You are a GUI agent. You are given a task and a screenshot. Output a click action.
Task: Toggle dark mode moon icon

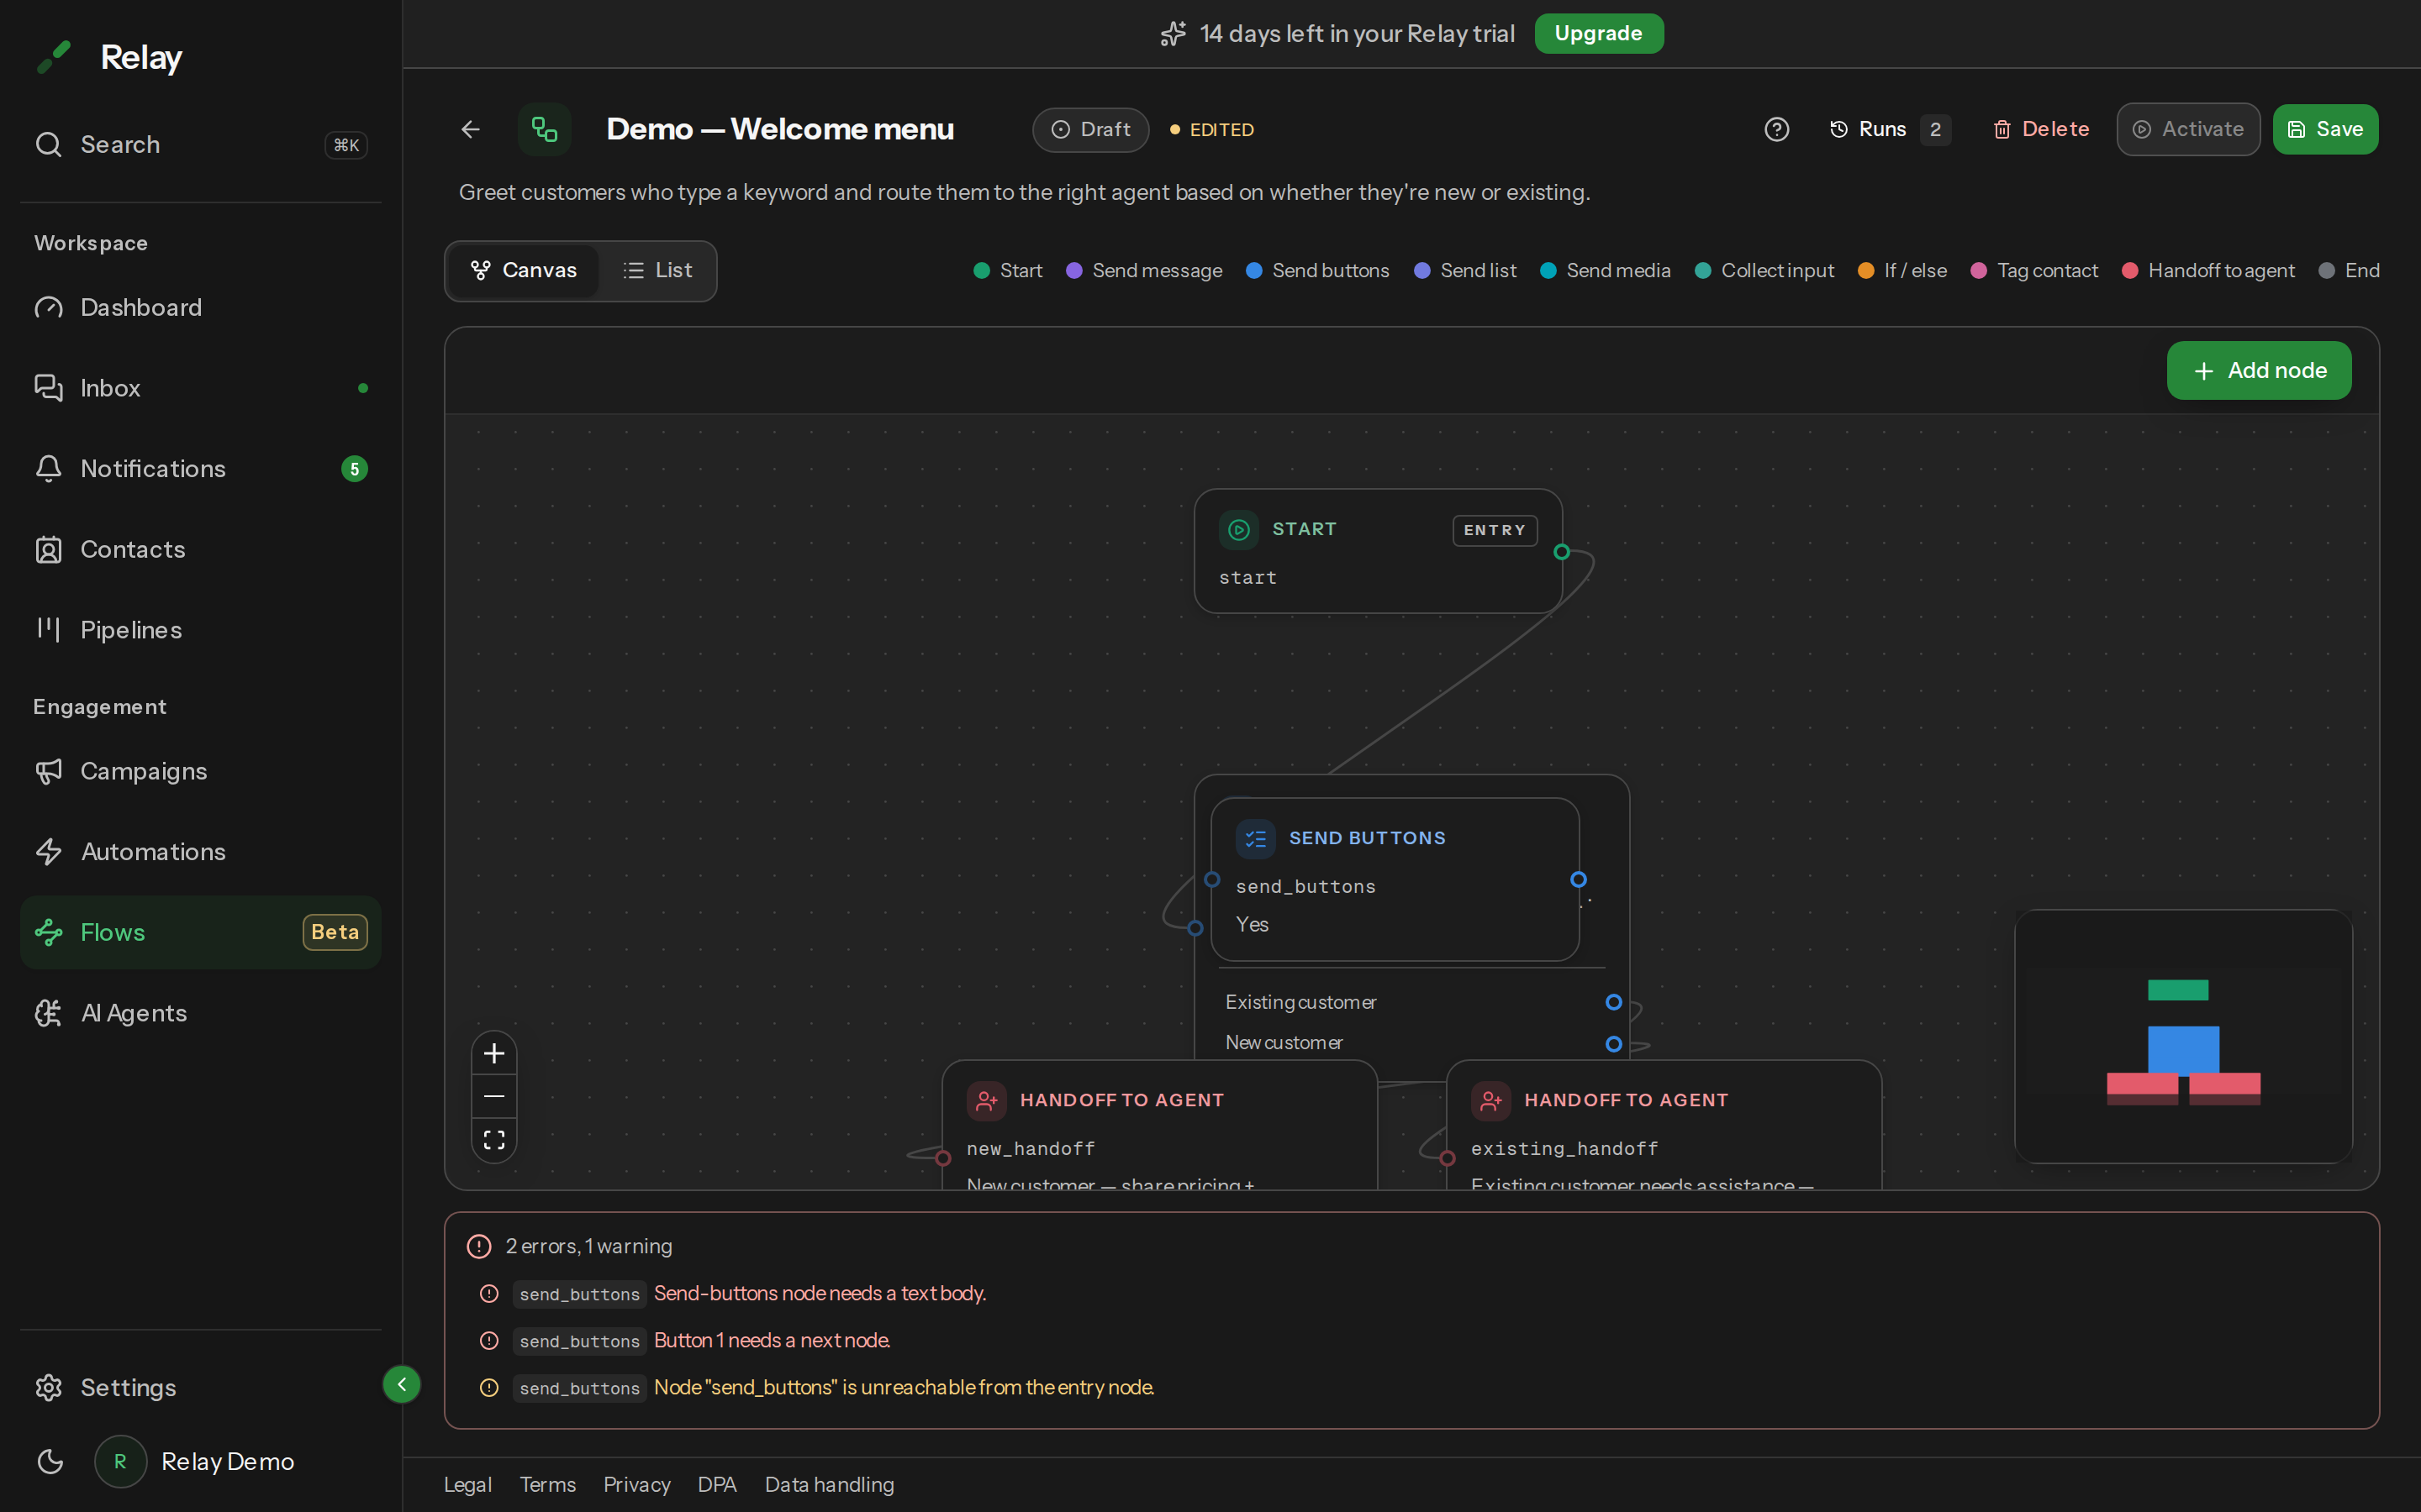click(50, 1461)
